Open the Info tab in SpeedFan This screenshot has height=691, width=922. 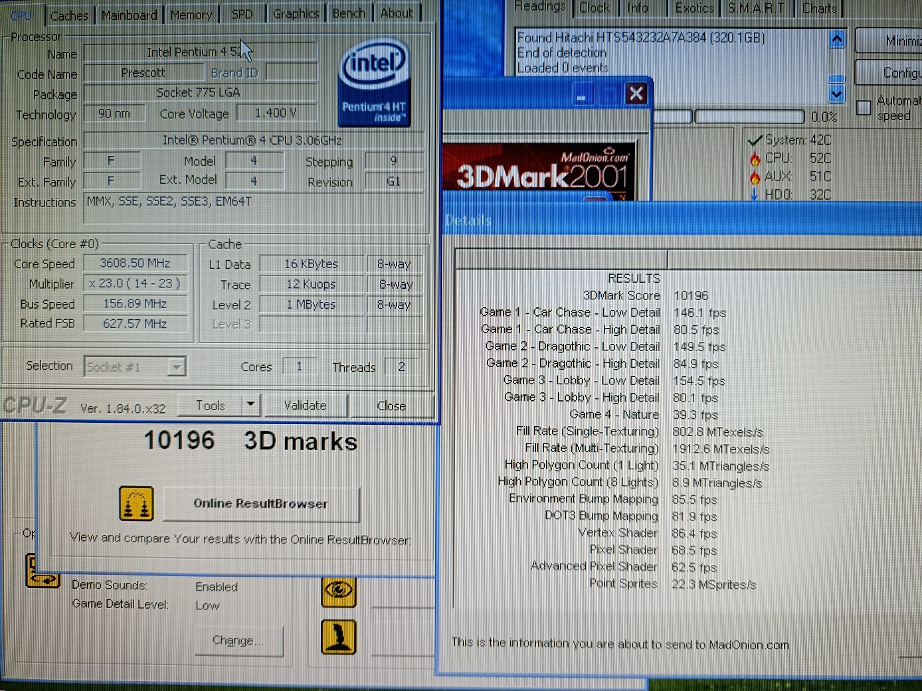(638, 8)
